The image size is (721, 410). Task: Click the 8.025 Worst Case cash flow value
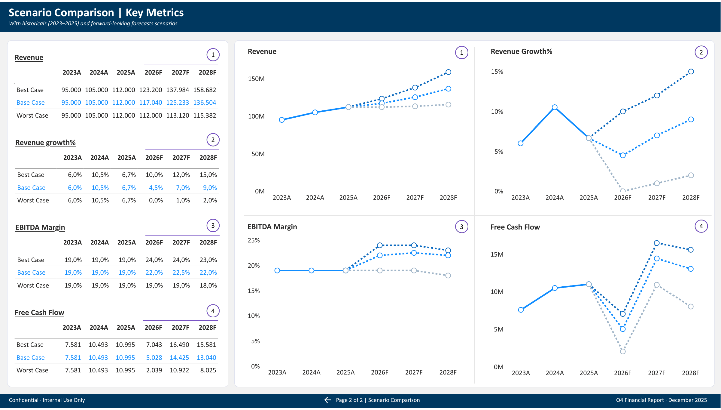tap(208, 370)
